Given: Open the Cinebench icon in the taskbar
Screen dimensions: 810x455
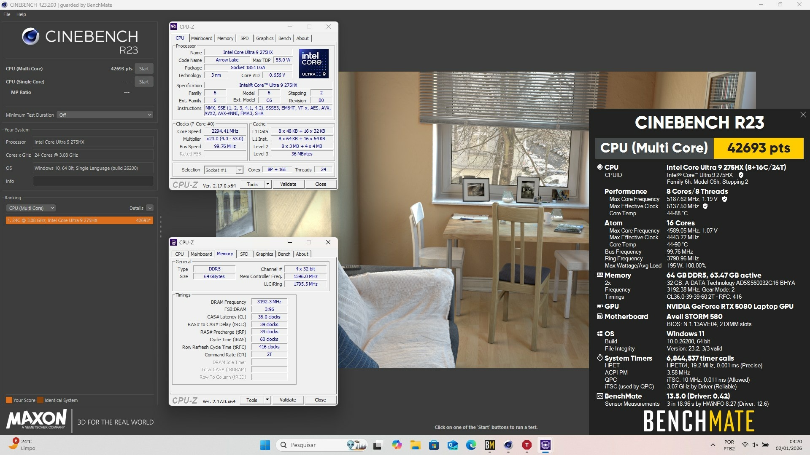Looking at the screenshot, I should (x=508, y=445).
